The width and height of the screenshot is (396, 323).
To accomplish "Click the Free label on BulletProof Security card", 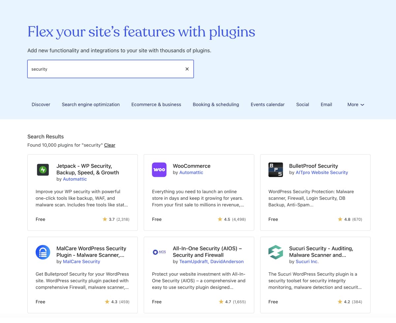I will click(273, 219).
